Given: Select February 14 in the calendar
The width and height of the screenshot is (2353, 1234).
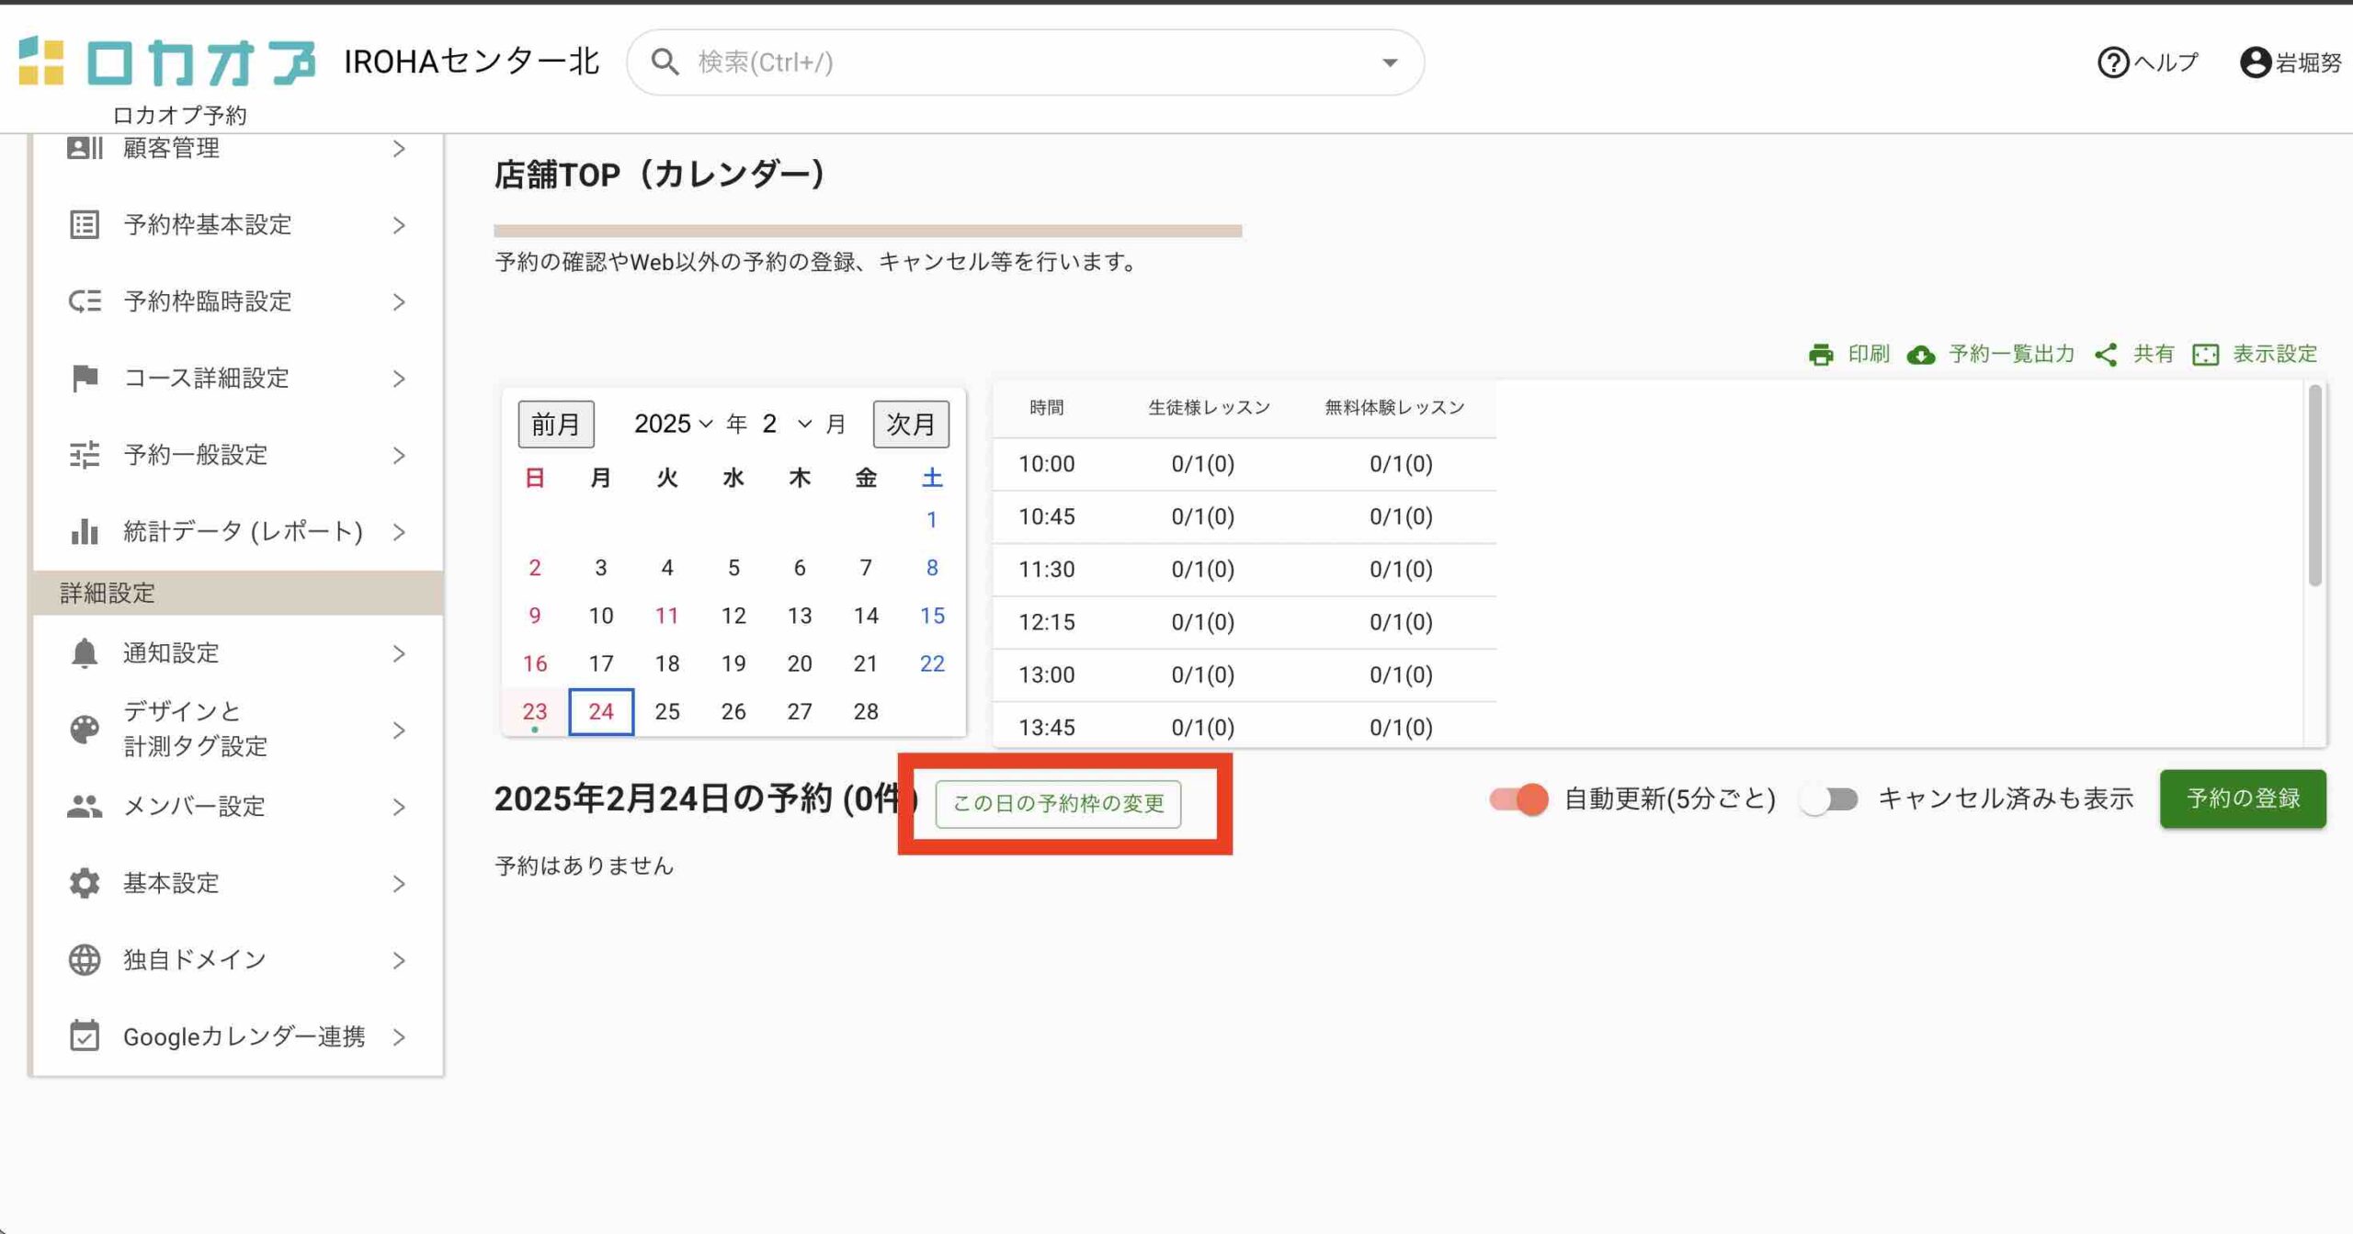Looking at the screenshot, I should tap(865, 616).
